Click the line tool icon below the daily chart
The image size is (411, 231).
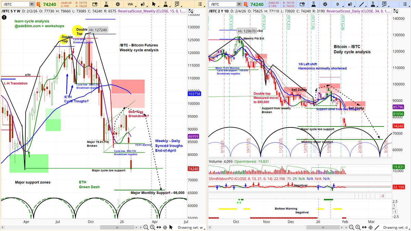pos(377,227)
